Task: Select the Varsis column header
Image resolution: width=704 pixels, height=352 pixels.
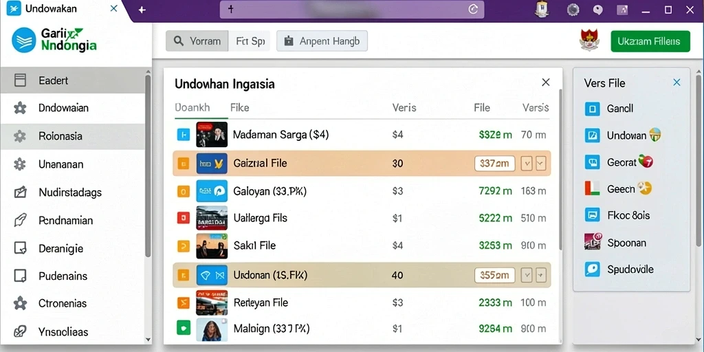Action: [536, 108]
